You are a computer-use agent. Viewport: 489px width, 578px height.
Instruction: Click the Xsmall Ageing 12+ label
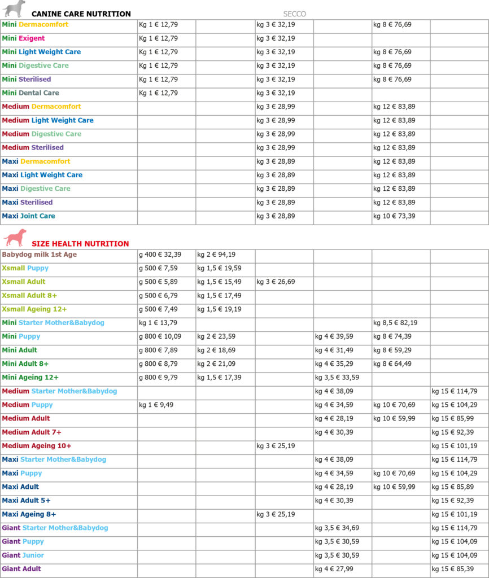pyautogui.click(x=34, y=309)
